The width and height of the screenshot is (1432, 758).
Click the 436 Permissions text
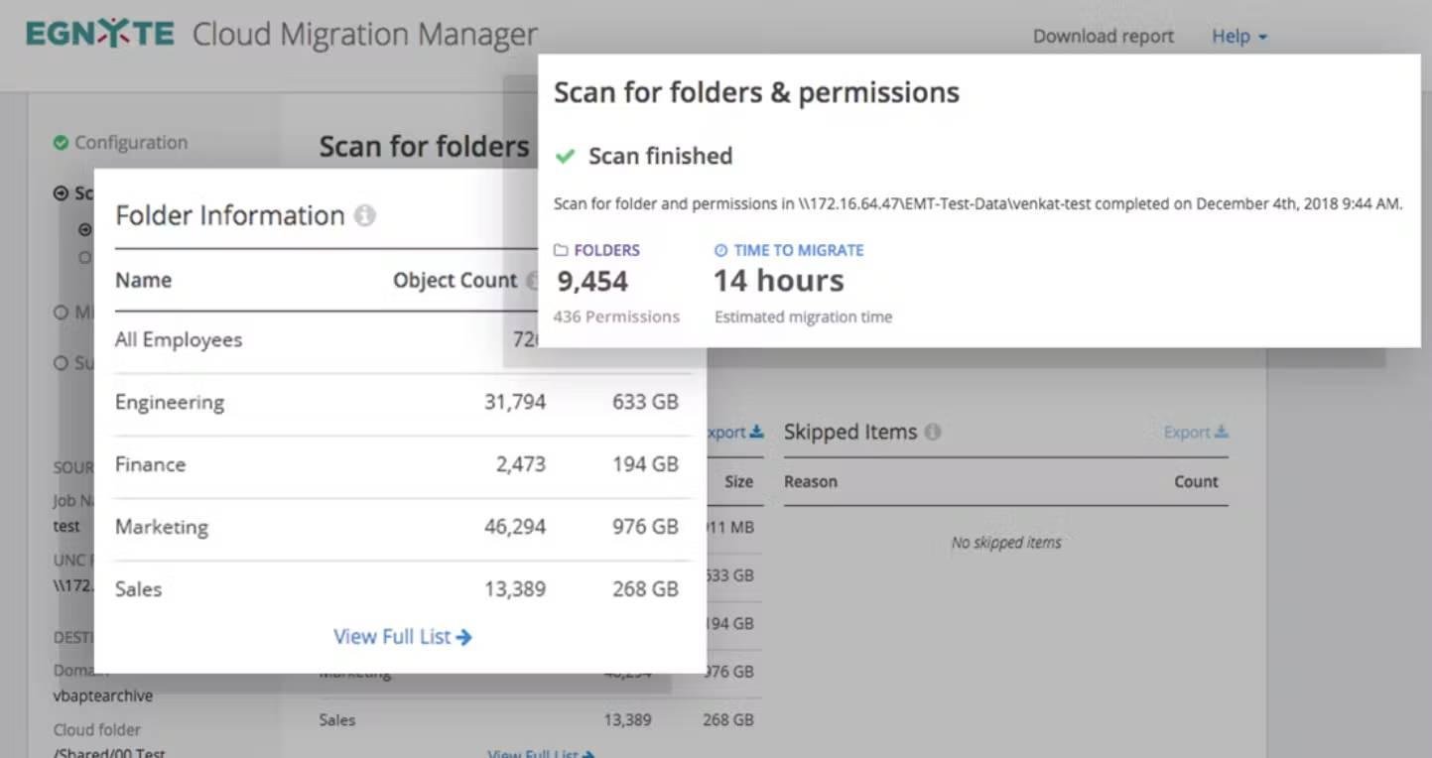[616, 317]
